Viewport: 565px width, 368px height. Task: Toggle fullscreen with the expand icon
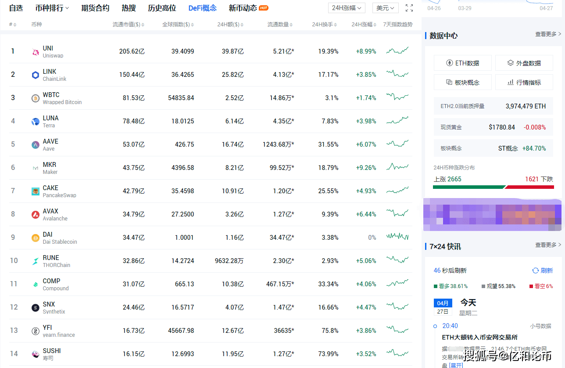pyautogui.click(x=409, y=8)
